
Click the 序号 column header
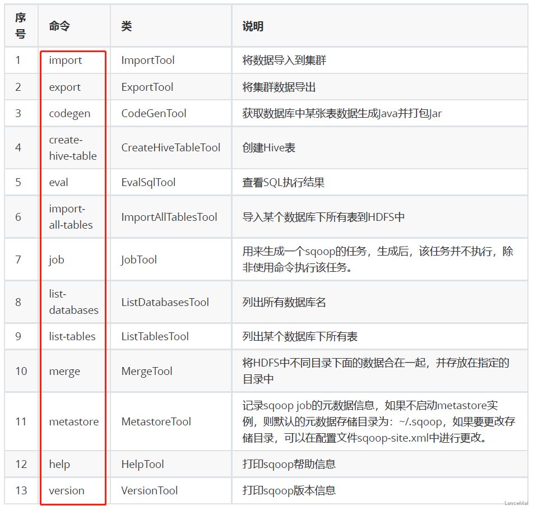point(20,26)
